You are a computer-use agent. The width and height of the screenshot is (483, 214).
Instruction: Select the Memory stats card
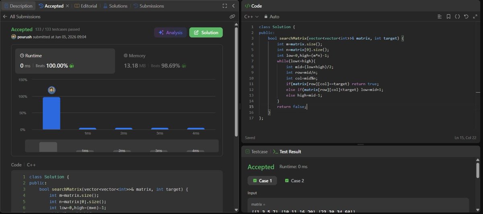coord(169,61)
